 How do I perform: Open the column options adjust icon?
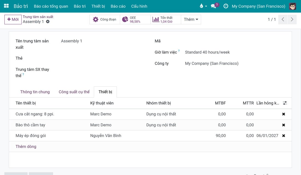point(285,103)
